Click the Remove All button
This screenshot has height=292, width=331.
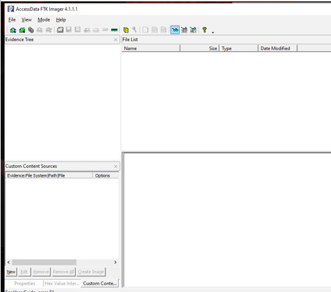(x=63, y=272)
